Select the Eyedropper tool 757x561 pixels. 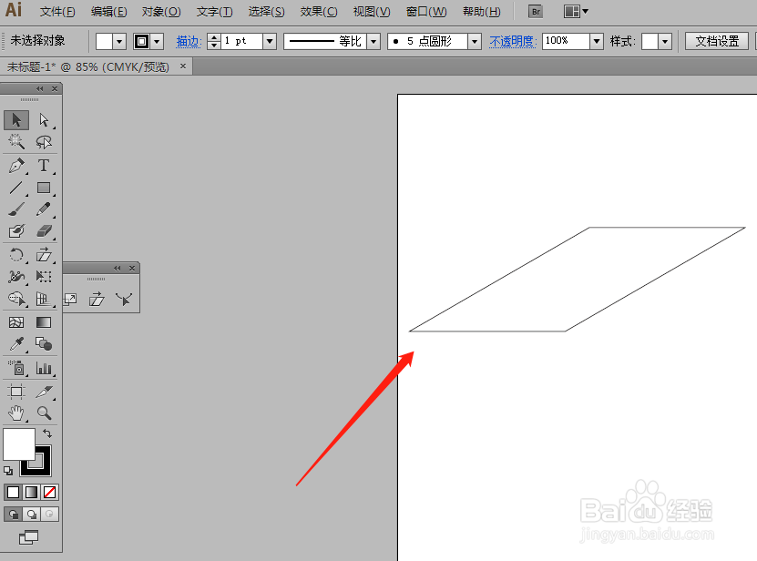16,344
